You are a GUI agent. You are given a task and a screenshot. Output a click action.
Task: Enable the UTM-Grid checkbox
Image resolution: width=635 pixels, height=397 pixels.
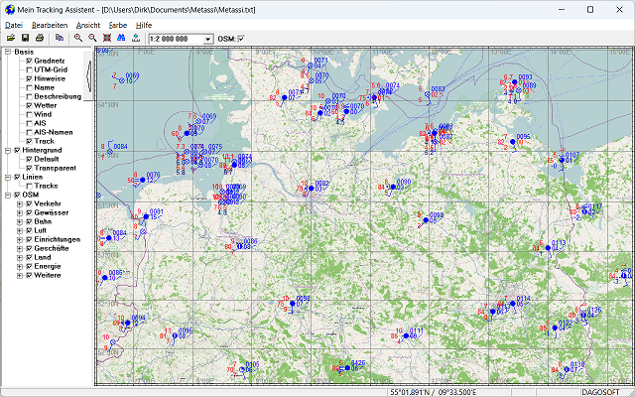coord(30,69)
